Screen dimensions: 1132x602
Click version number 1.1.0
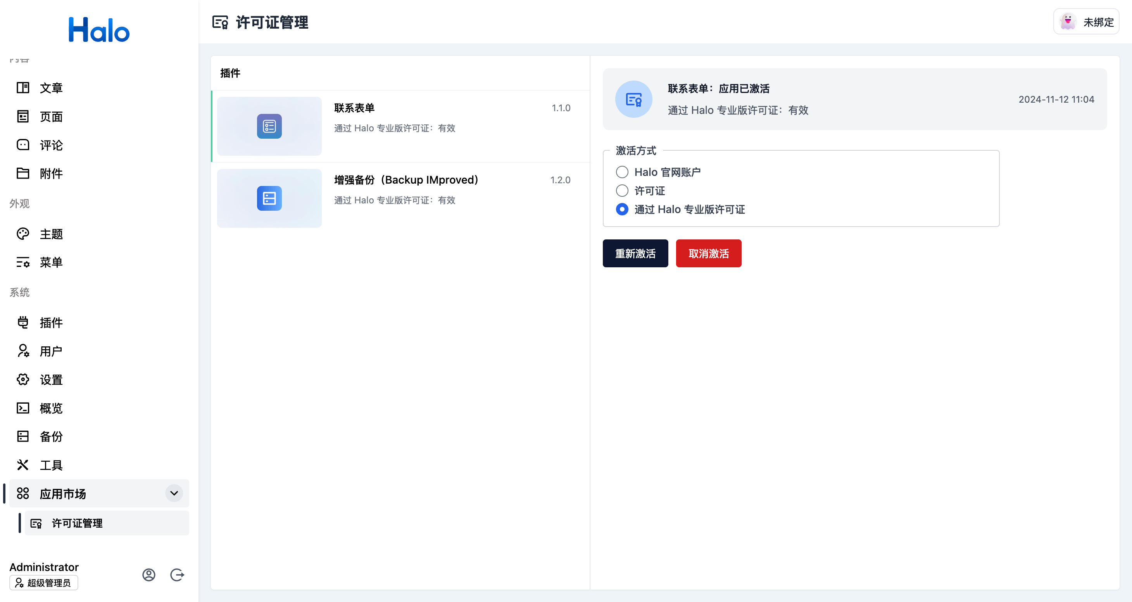(561, 108)
